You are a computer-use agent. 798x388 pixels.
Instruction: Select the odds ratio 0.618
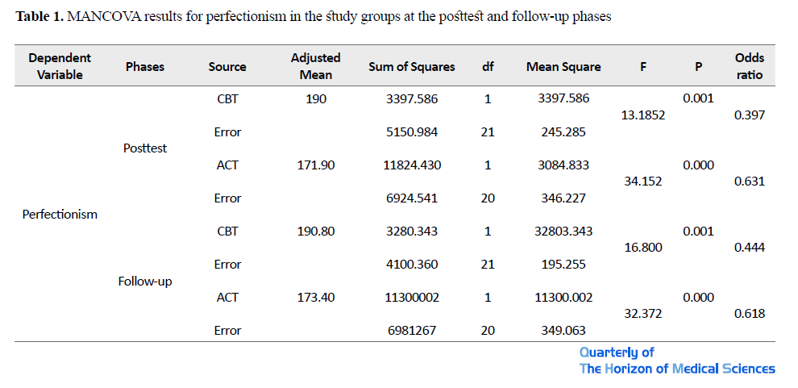point(750,314)
